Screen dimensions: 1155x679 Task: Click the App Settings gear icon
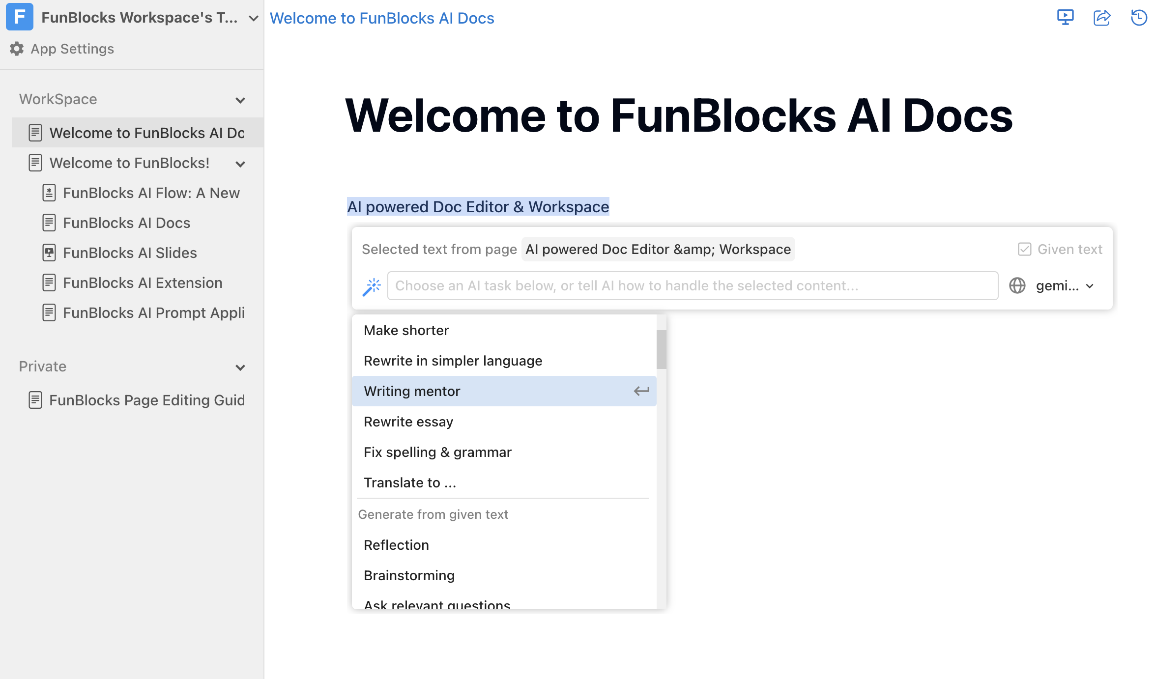16,49
